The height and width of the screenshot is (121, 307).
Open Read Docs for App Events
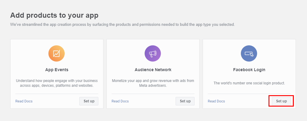(x=24, y=101)
